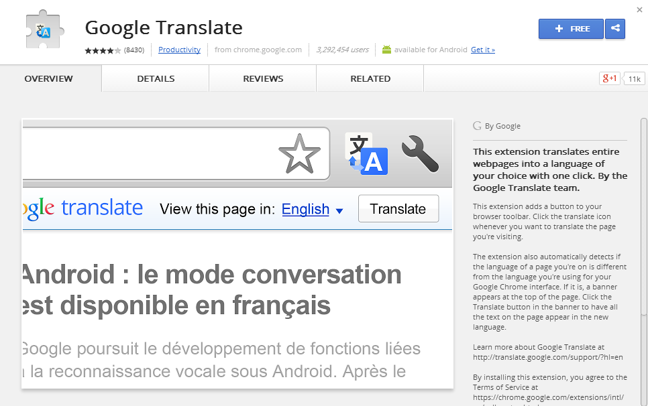
Task: Click the from chrome.google.com text
Action: (258, 50)
